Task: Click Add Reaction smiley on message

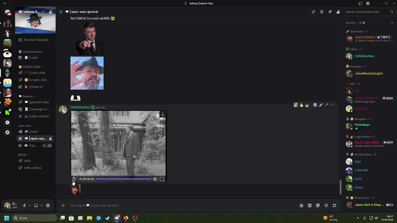Action: tap(315, 105)
